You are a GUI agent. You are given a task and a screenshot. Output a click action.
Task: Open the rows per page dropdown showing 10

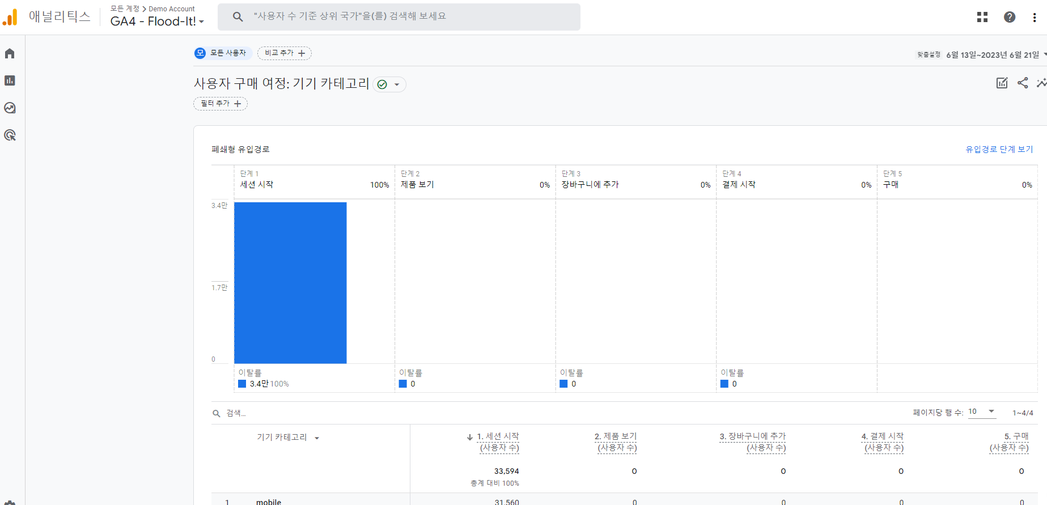[982, 412]
